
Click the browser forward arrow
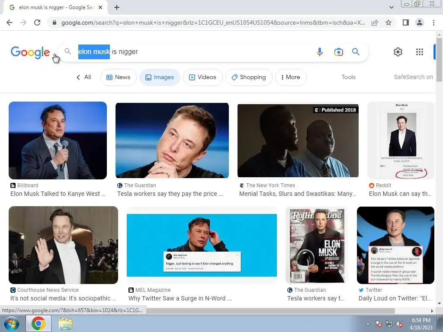pyautogui.click(x=23, y=22)
